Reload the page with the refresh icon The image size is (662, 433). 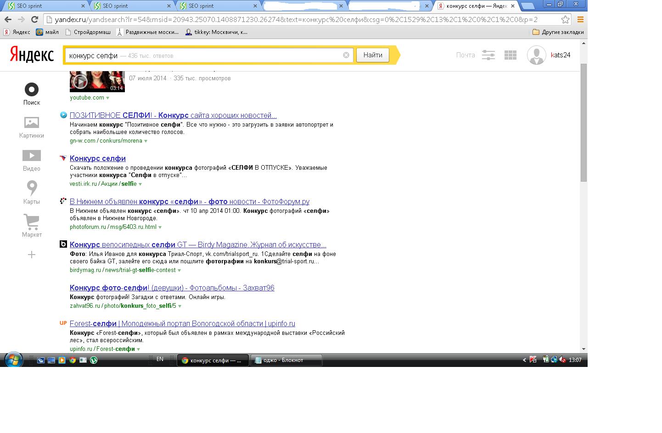(x=34, y=19)
